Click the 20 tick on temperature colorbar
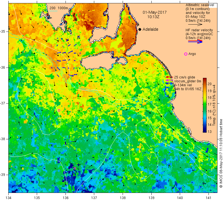The image size is (223, 201). 210,84
